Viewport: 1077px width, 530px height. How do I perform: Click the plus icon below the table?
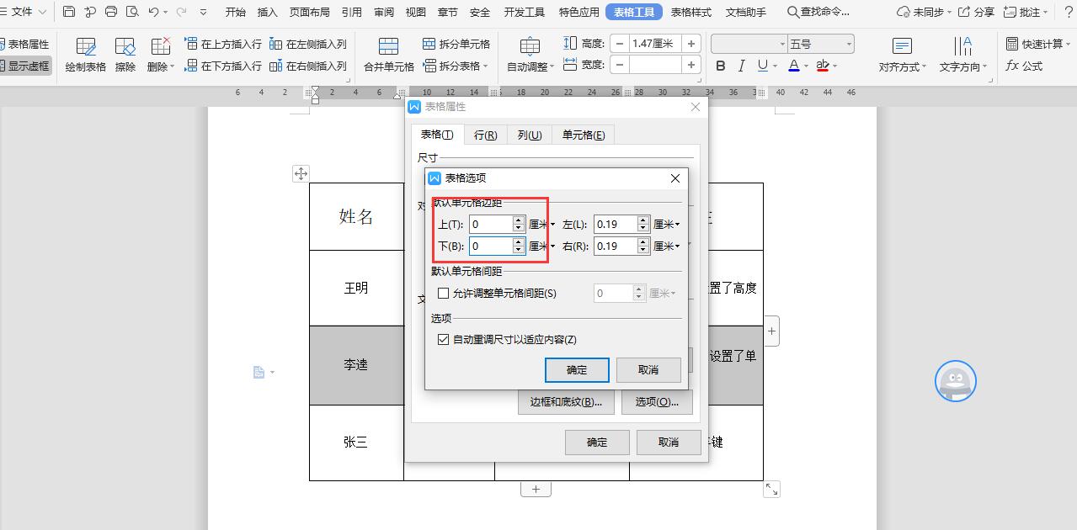[x=536, y=489]
